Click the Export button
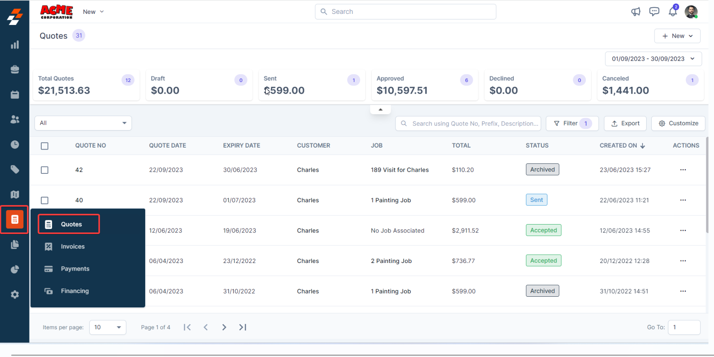The height and width of the screenshot is (357, 714). pyautogui.click(x=625, y=123)
